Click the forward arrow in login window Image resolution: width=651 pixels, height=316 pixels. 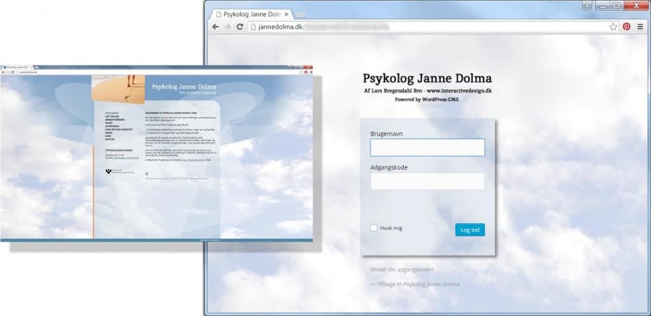pyautogui.click(x=227, y=27)
